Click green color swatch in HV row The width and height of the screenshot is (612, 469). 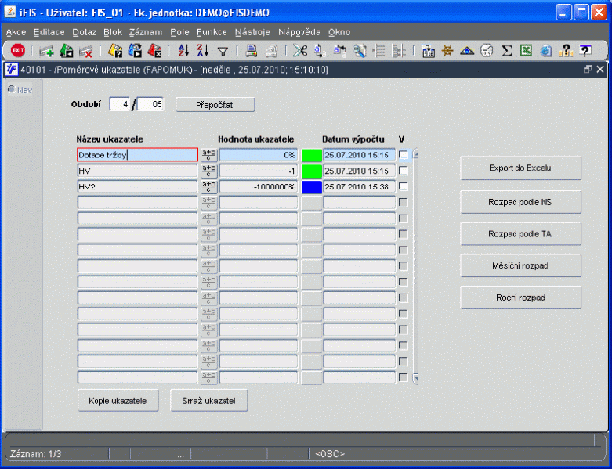pyautogui.click(x=311, y=171)
